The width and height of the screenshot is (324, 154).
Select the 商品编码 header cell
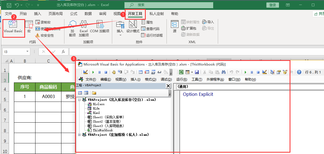tap(48, 87)
